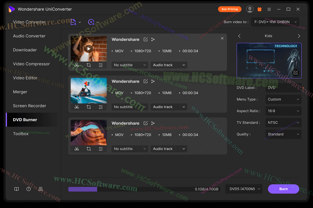The width and height of the screenshot is (313, 208).
Task: Remove the first video with X button
Action: [x=222, y=38]
